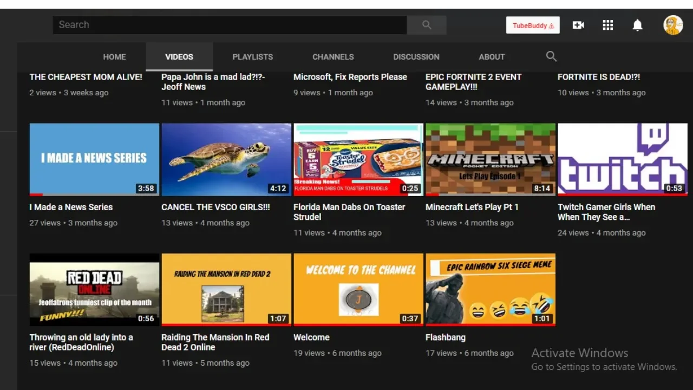Click the channel search magnifier icon
The height and width of the screenshot is (390, 693).
(x=551, y=56)
